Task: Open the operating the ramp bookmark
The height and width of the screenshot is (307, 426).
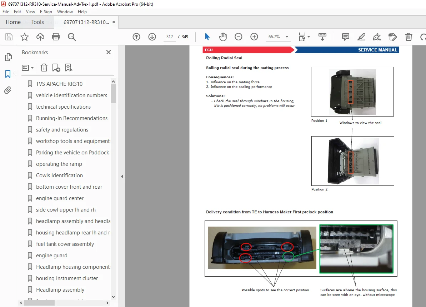Action: click(x=59, y=164)
